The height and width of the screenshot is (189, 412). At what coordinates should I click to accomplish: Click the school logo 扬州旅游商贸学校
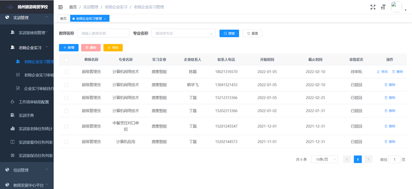[x=27, y=7]
